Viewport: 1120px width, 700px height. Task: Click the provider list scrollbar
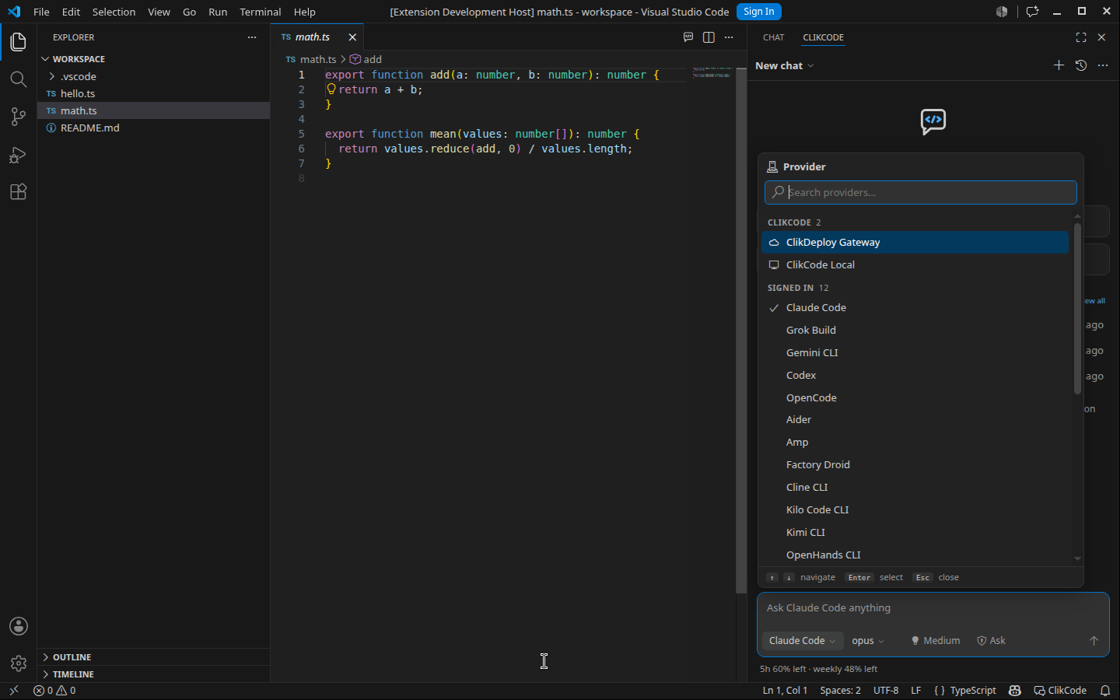pyautogui.click(x=1077, y=310)
